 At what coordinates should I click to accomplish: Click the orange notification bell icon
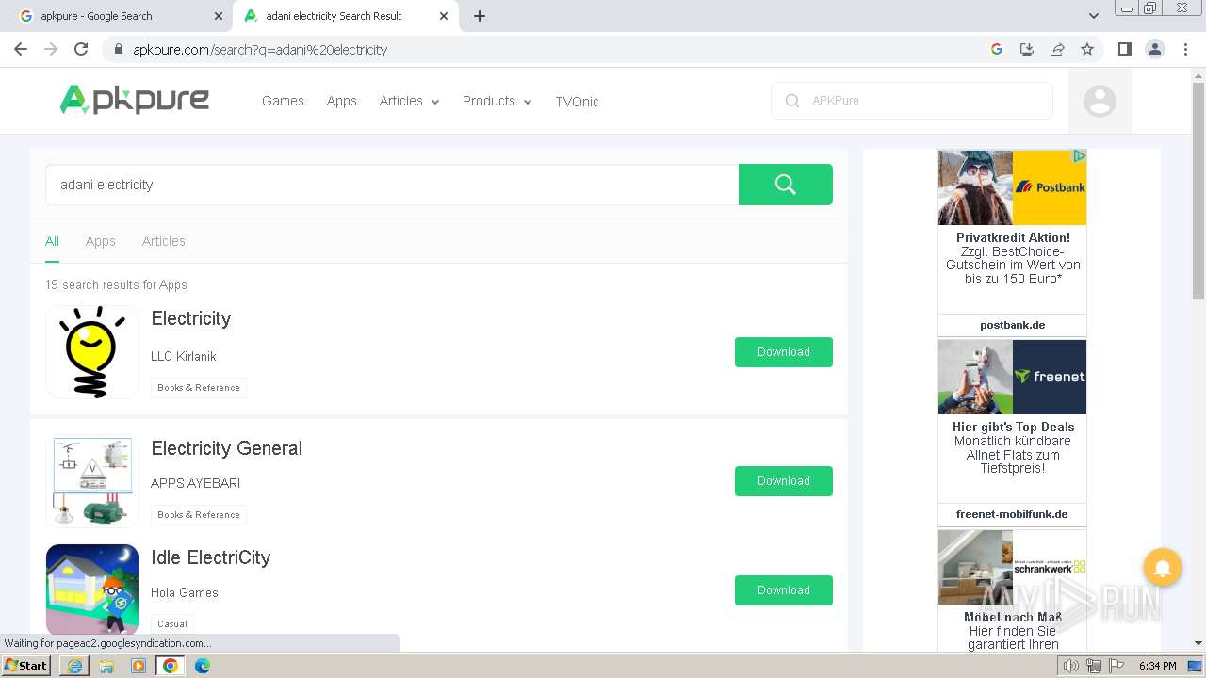[x=1163, y=568]
